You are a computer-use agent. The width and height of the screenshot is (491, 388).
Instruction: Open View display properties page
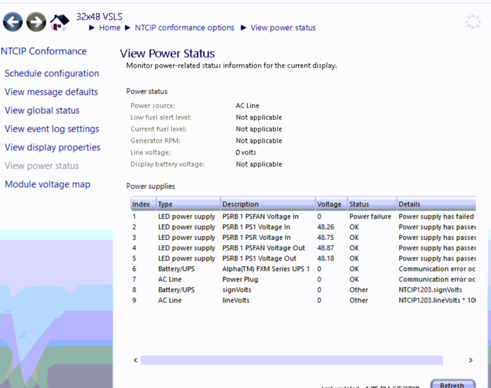click(52, 148)
